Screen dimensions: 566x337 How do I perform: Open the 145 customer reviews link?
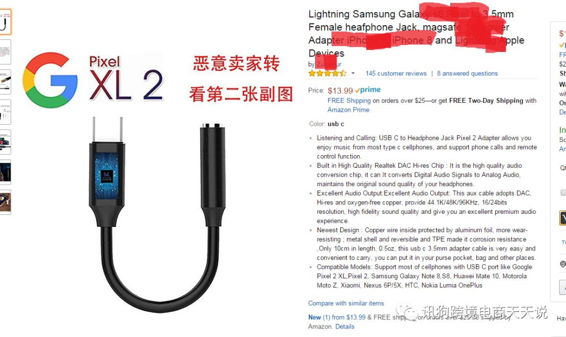pyautogui.click(x=396, y=73)
